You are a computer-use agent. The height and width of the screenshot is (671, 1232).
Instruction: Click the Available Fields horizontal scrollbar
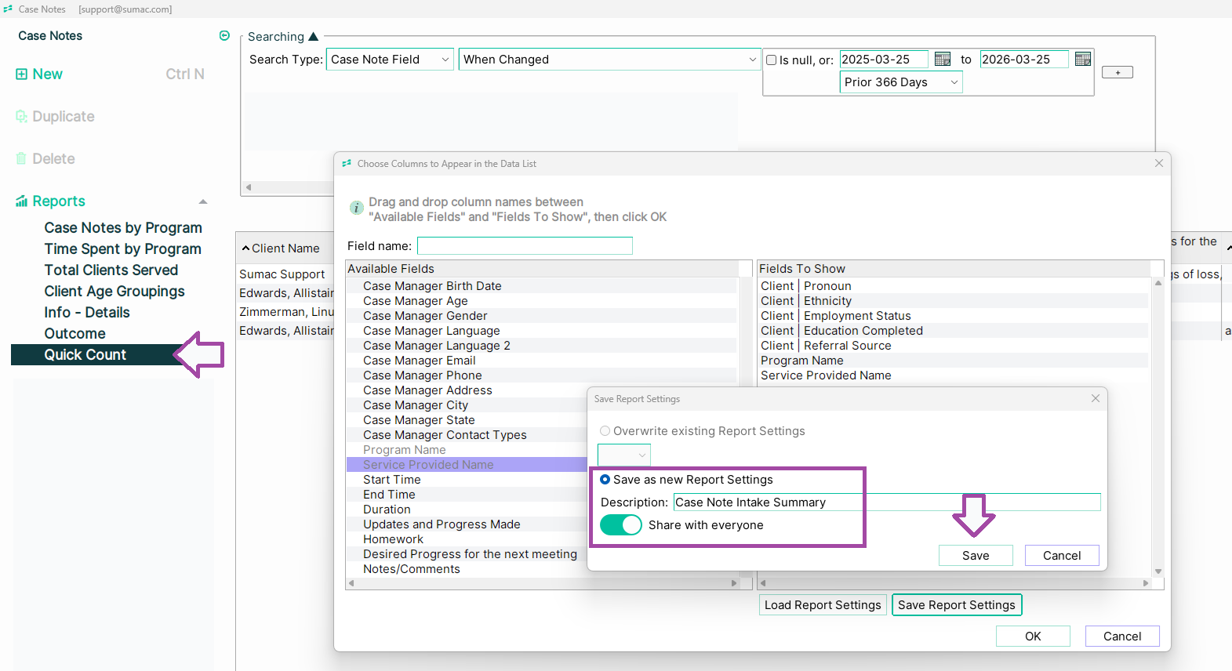pyautogui.click(x=543, y=583)
